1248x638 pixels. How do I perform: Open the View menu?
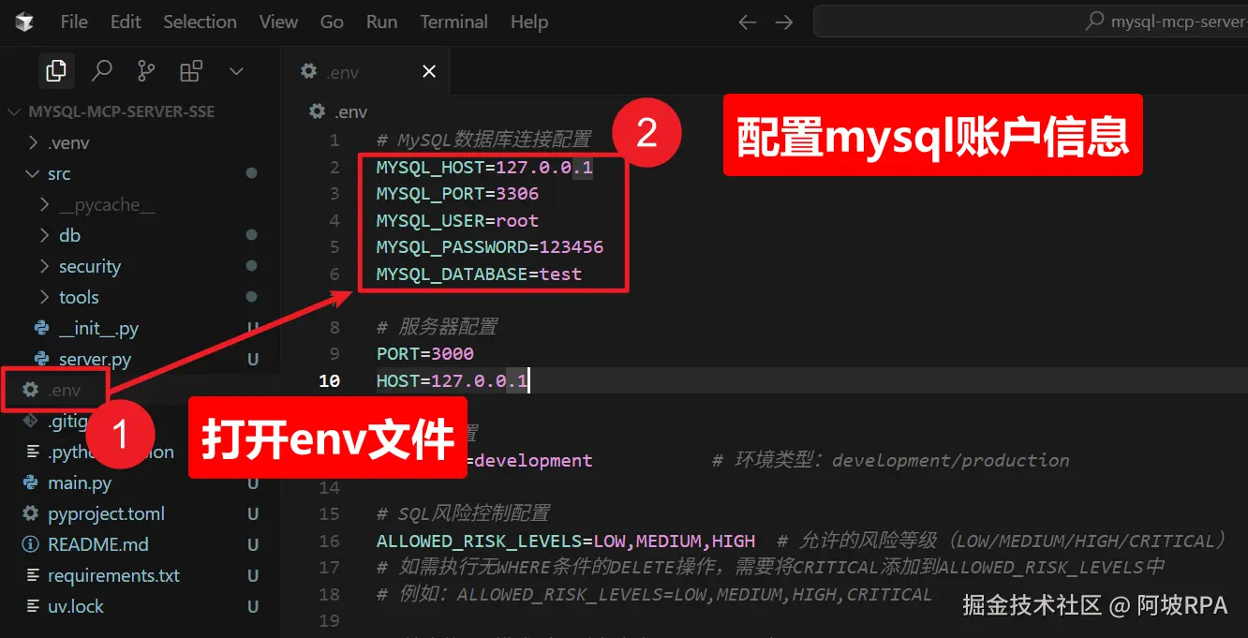click(x=278, y=22)
